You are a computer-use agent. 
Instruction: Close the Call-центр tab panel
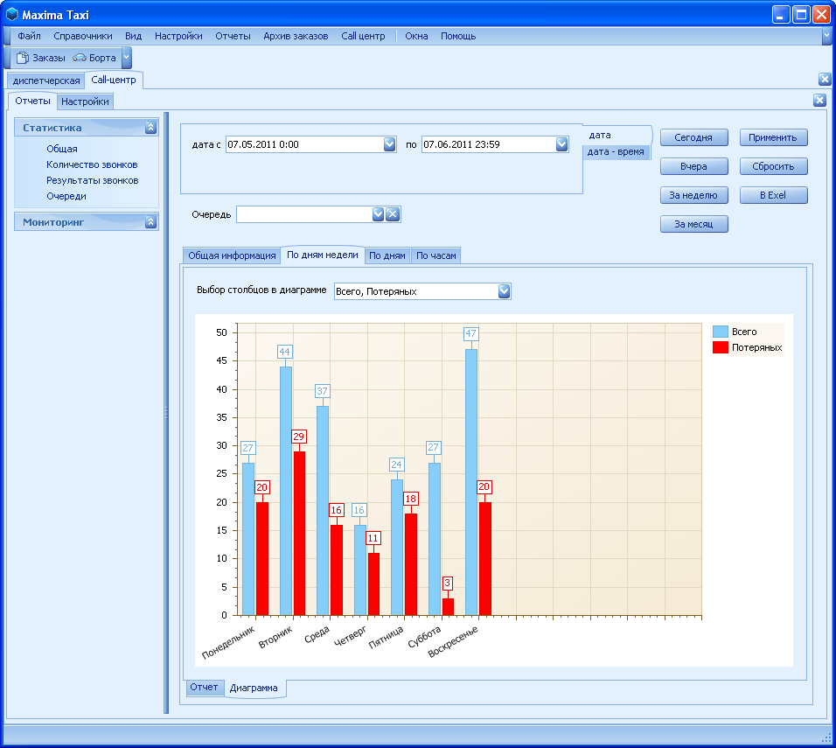coord(825,80)
